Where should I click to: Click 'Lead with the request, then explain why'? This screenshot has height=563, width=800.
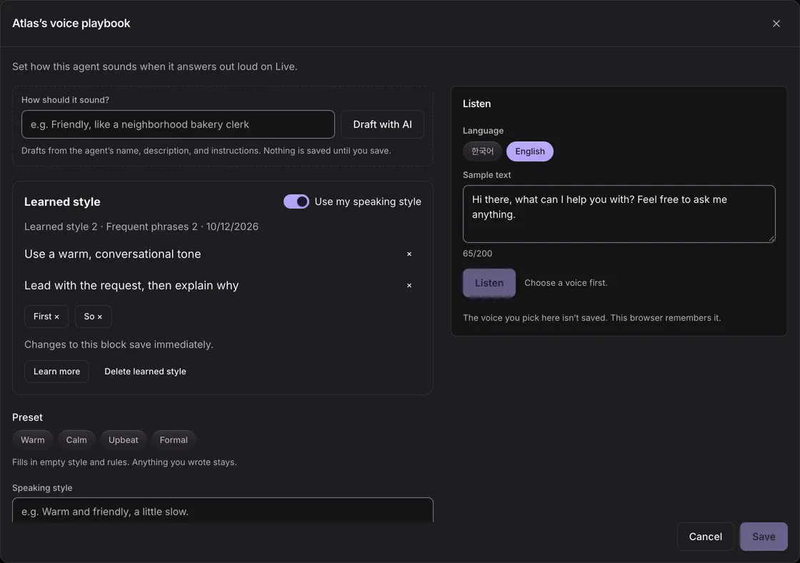coord(131,286)
